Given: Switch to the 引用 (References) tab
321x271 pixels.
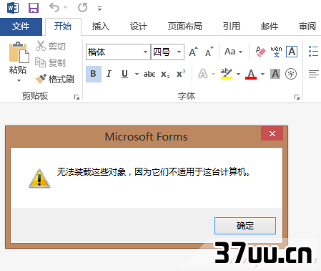Looking at the screenshot, I should [232, 27].
